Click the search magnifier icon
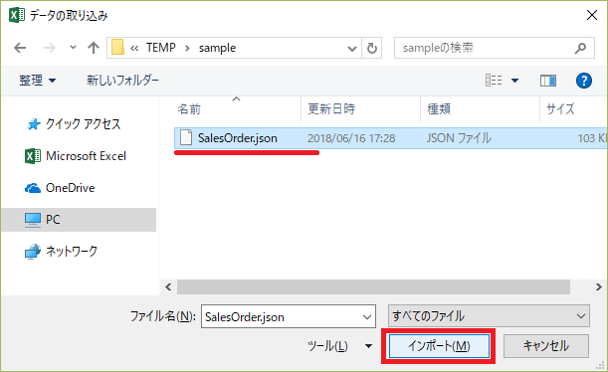Screen dimensions: 608x372 tap(580, 48)
